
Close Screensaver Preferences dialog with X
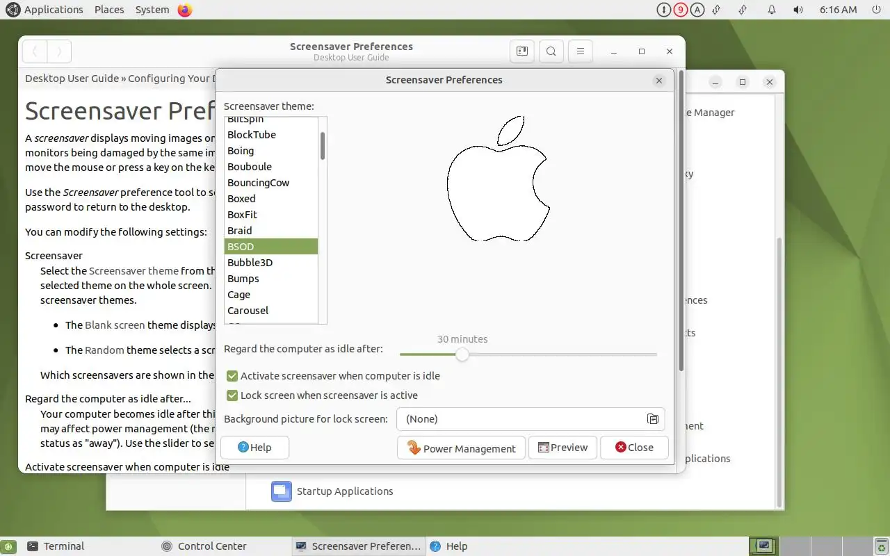click(x=659, y=80)
